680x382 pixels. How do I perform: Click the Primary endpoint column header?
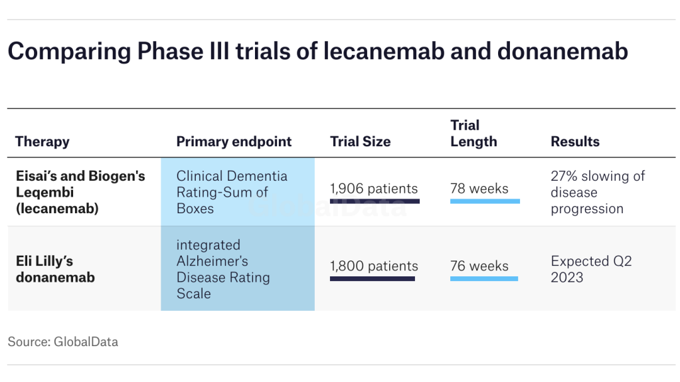coord(234,142)
